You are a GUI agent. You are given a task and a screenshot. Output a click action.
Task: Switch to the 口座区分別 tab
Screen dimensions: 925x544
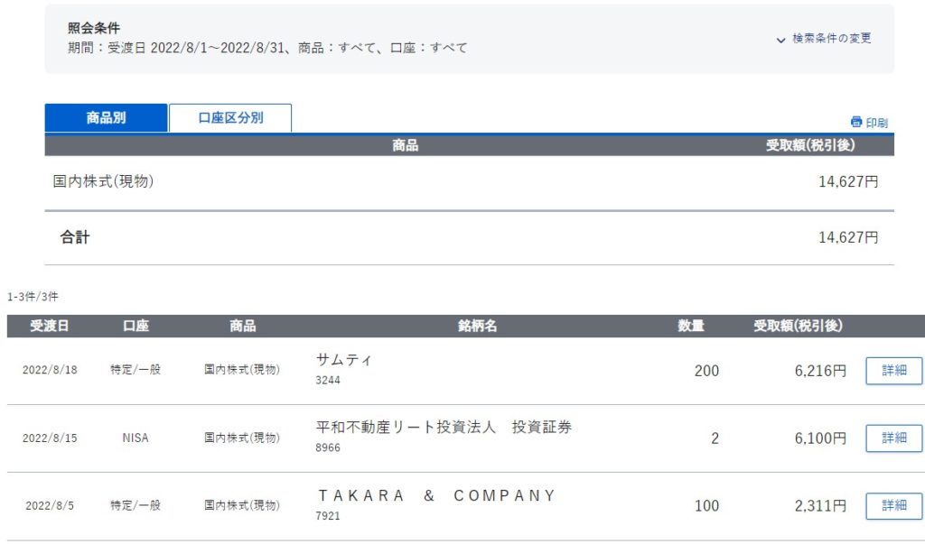[x=230, y=118]
